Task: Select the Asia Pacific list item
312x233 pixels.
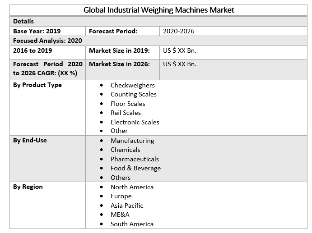Action: pyautogui.click(x=127, y=206)
